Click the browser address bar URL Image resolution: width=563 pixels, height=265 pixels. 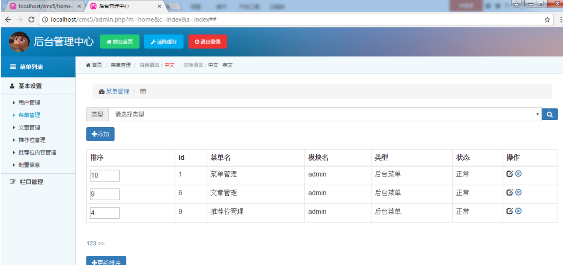click(x=134, y=19)
